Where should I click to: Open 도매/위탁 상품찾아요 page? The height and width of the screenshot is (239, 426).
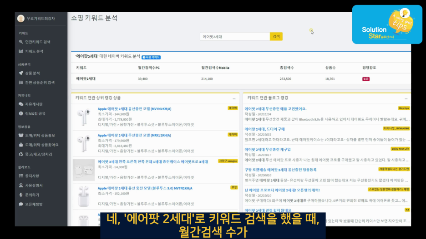[41, 145]
